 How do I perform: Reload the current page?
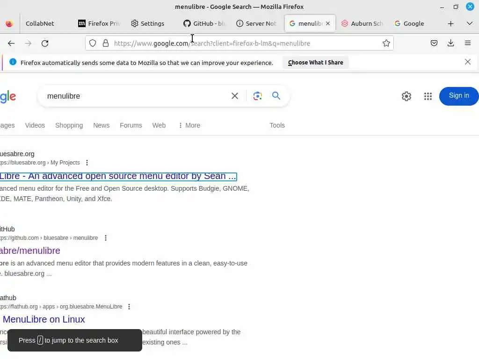pyautogui.click(x=45, y=43)
